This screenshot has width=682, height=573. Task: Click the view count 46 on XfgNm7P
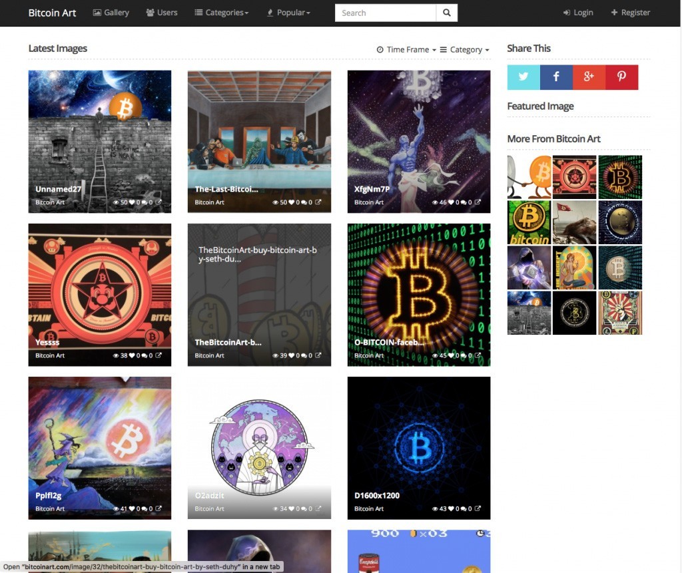pyautogui.click(x=443, y=202)
